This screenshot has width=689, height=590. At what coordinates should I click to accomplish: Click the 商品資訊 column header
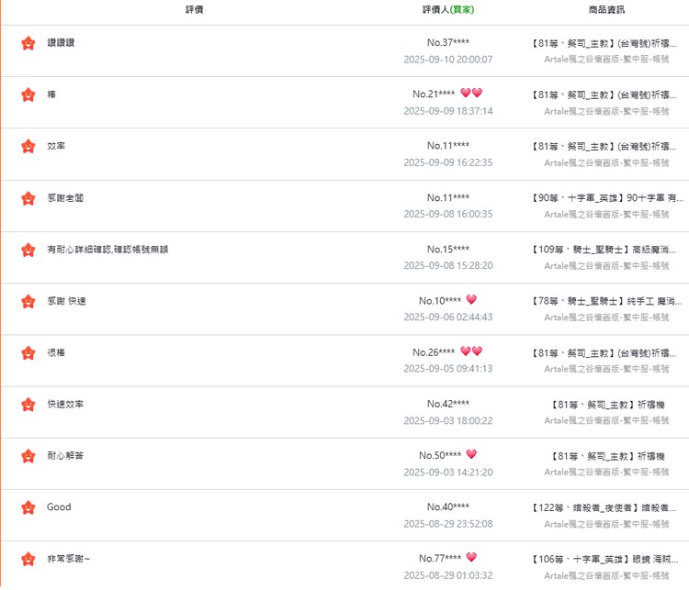click(x=606, y=10)
